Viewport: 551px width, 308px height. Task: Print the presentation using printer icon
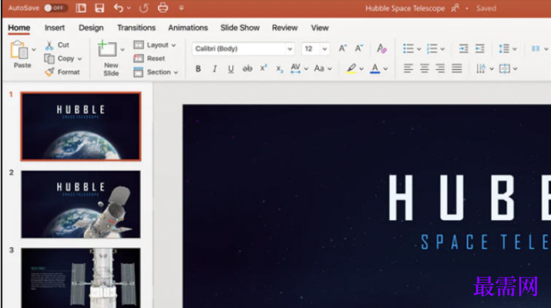pos(163,8)
